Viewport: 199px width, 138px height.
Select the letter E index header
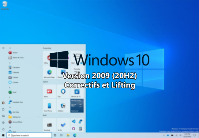(x=10, y=88)
